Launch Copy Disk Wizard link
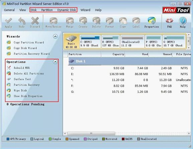Viewport: 193px width, 149px height. pyautogui.click(x=25, y=48)
